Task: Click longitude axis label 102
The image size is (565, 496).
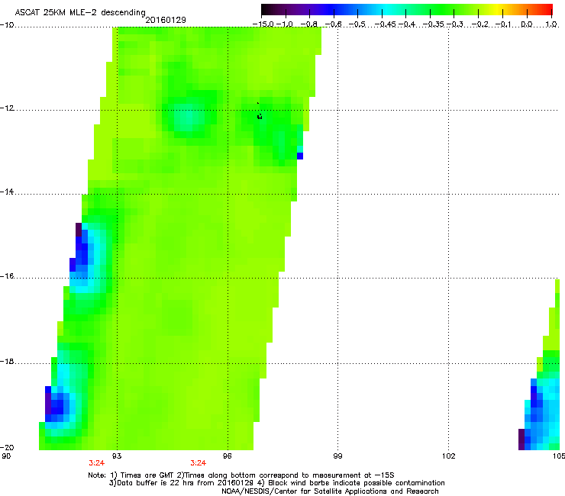Action: click(449, 456)
